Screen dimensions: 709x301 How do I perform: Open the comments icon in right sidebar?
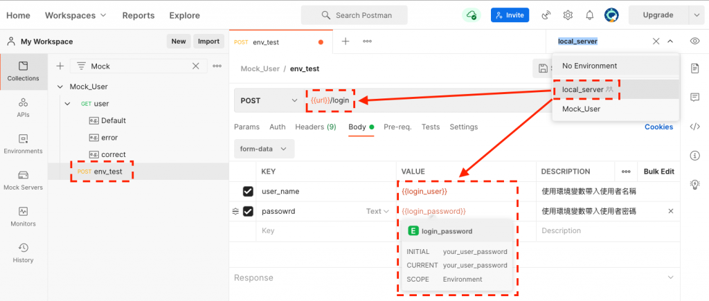click(x=695, y=97)
